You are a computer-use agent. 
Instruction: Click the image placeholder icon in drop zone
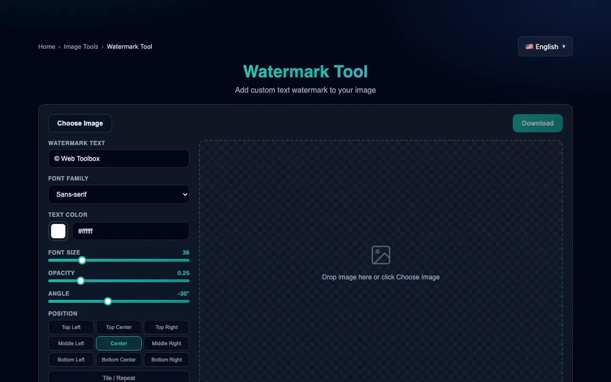381,255
